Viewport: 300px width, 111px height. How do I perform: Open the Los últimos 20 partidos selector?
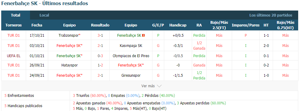271,15
